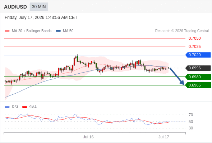This screenshot has width=212, height=143.
Task: Click the 'MA 20 + Bollinger Bands' legend label
Action: [32, 31]
